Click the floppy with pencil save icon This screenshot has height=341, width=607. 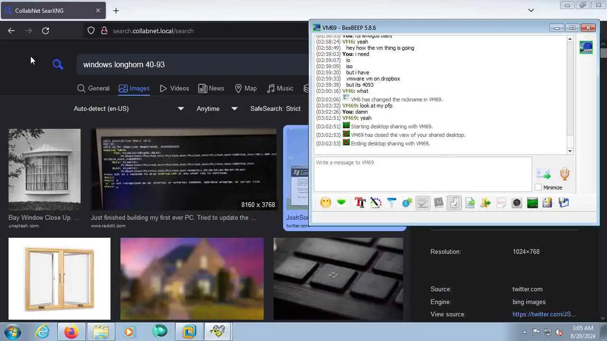pos(548,203)
